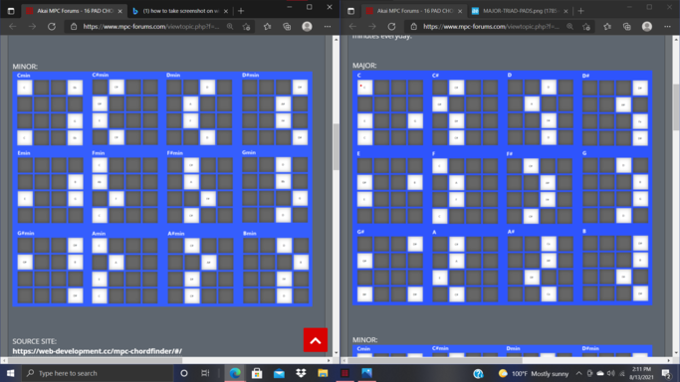Click the right window's address bar URL
This screenshot has height=382, width=680.
pyautogui.click(x=492, y=27)
